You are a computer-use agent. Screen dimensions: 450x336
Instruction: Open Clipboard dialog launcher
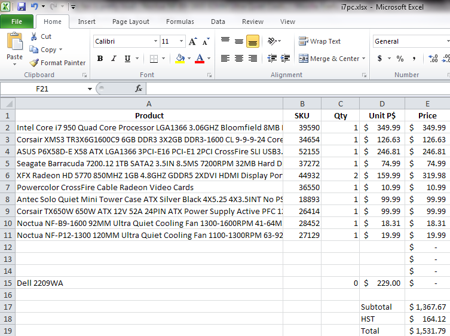[x=84, y=75]
